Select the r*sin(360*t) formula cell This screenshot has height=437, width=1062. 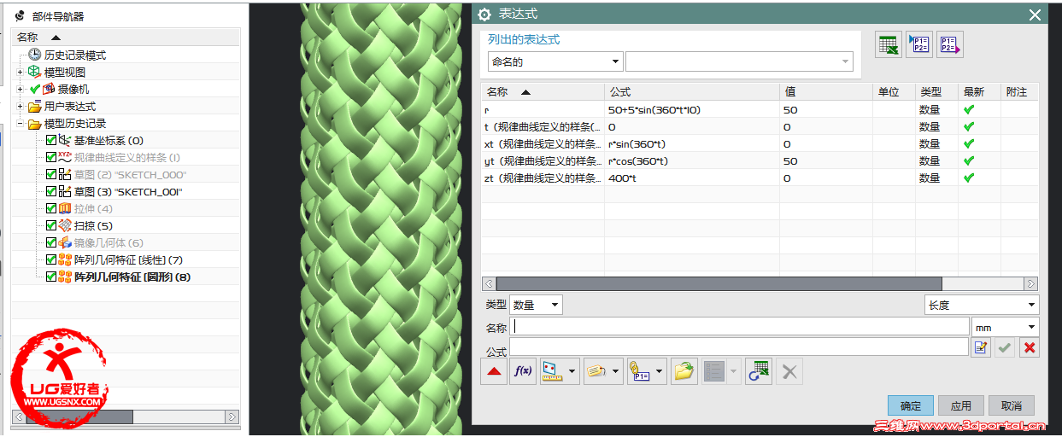[692, 143]
